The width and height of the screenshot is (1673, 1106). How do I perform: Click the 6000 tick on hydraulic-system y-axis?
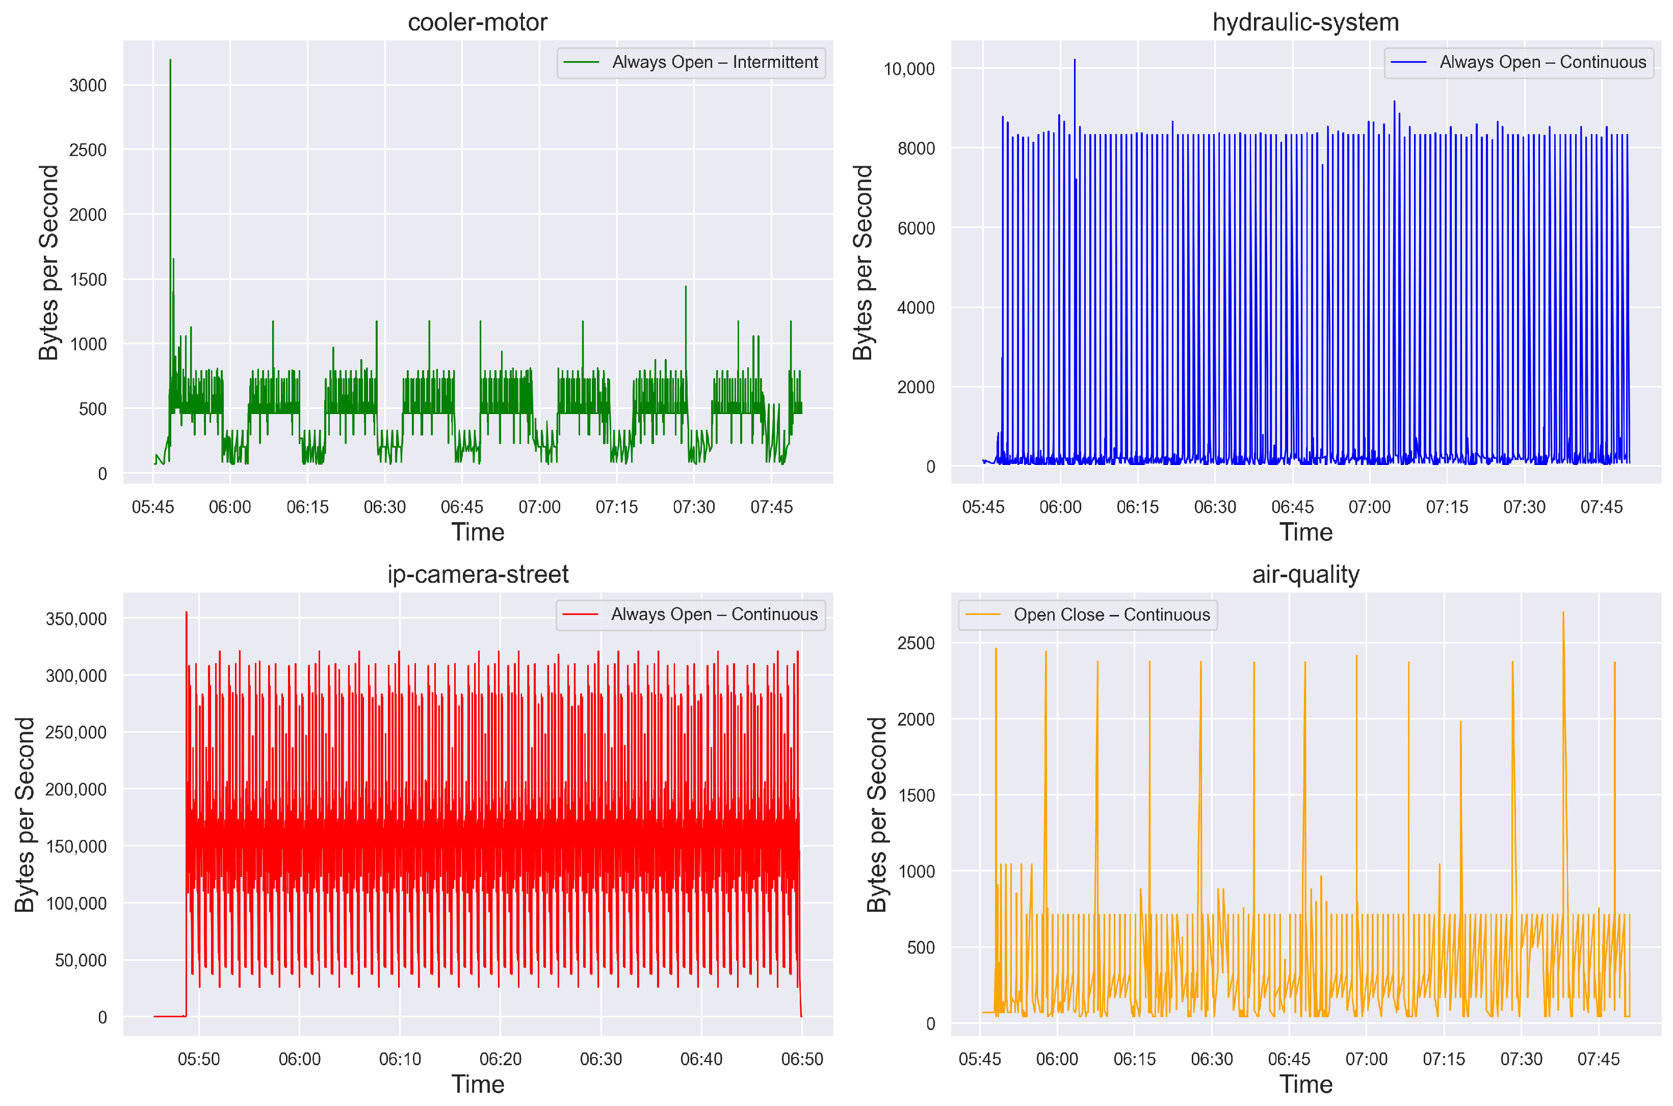(916, 228)
